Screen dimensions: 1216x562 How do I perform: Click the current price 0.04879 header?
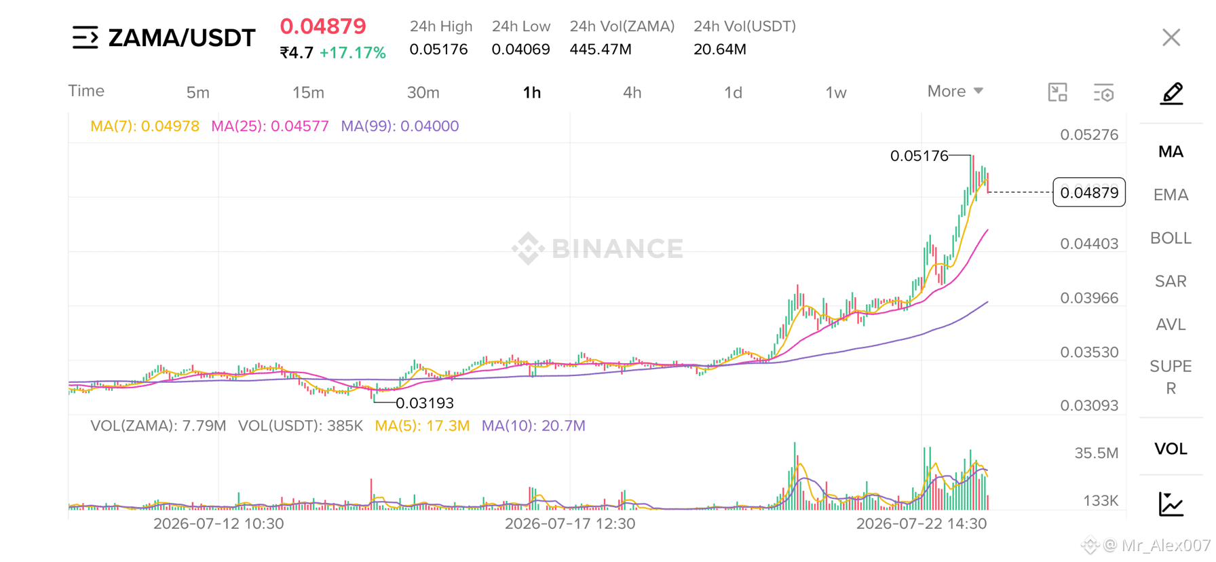click(x=323, y=26)
